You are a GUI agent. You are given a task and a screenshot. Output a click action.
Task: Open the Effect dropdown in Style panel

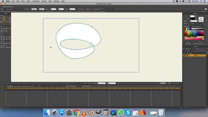(194, 23)
